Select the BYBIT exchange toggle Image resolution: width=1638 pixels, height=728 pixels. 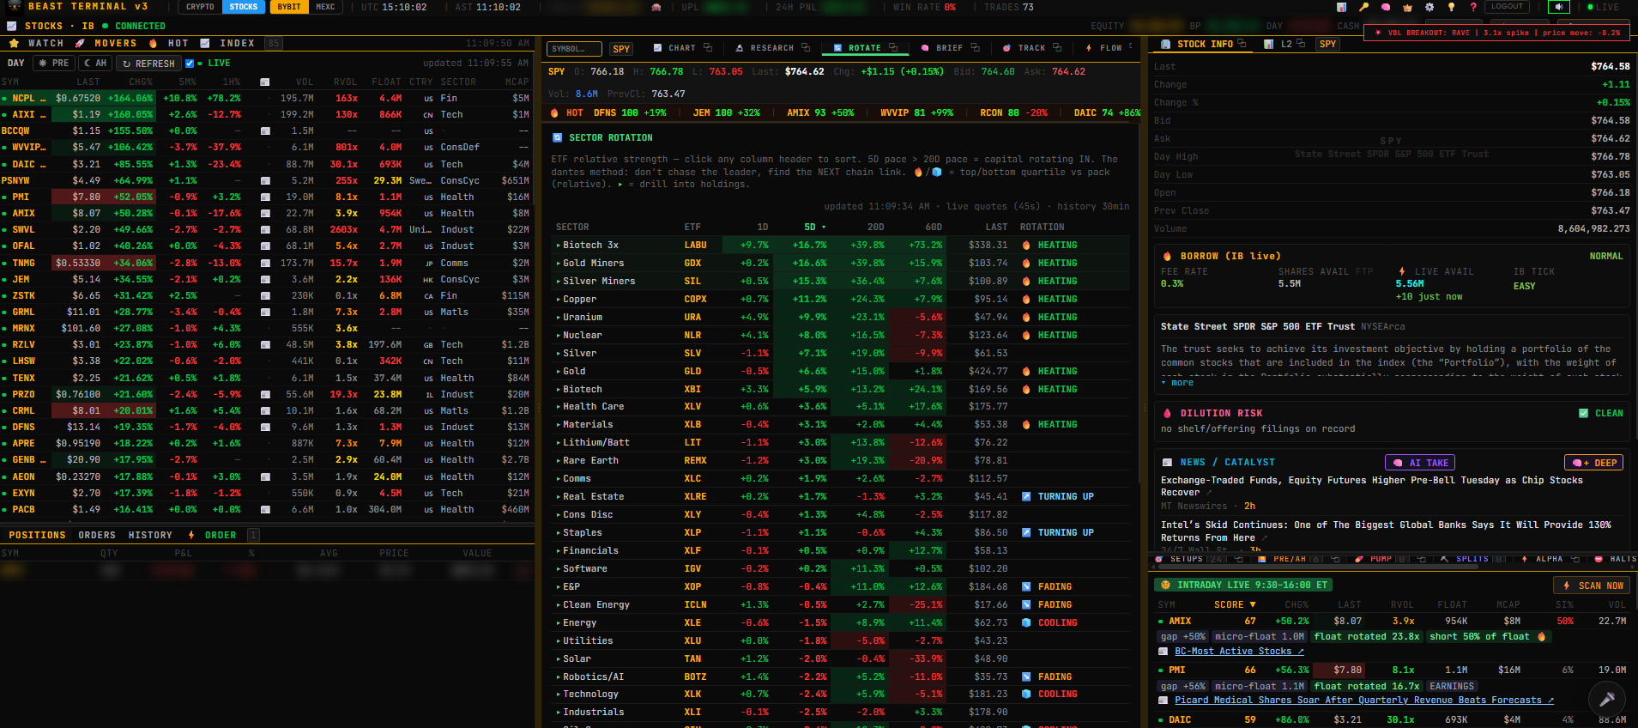tap(289, 7)
